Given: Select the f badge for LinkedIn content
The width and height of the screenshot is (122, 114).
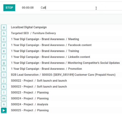Looking at the screenshot, I should pos(4,57).
